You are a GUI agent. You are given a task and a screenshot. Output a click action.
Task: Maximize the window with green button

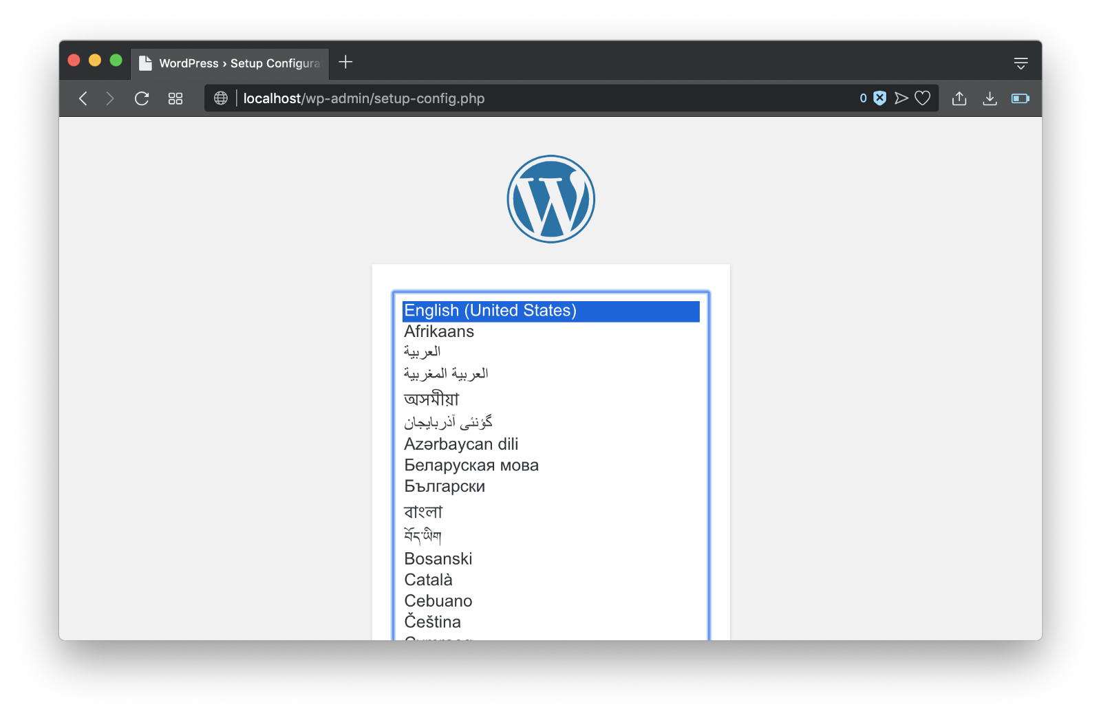click(x=116, y=61)
